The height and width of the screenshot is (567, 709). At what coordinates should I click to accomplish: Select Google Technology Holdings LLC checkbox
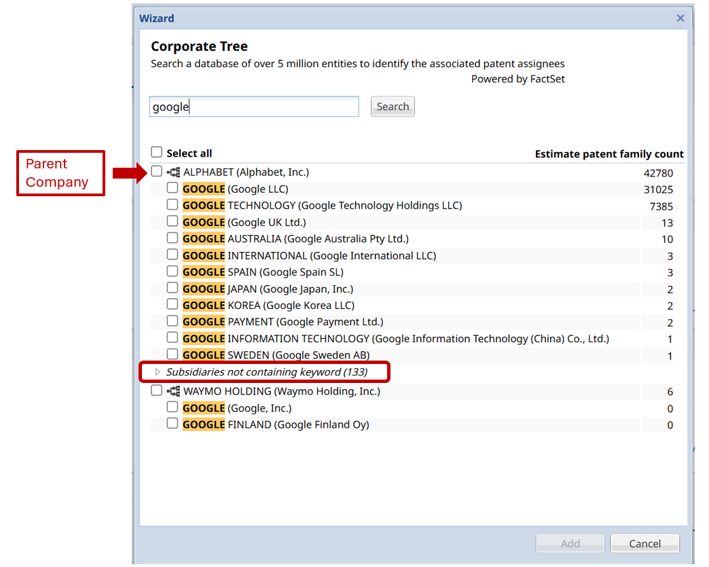coord(172,204)
